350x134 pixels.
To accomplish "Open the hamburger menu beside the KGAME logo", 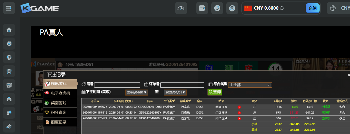I will click(9, 8).
